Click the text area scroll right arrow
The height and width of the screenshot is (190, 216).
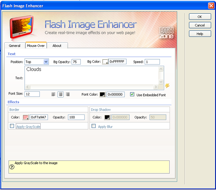point(156,87)
